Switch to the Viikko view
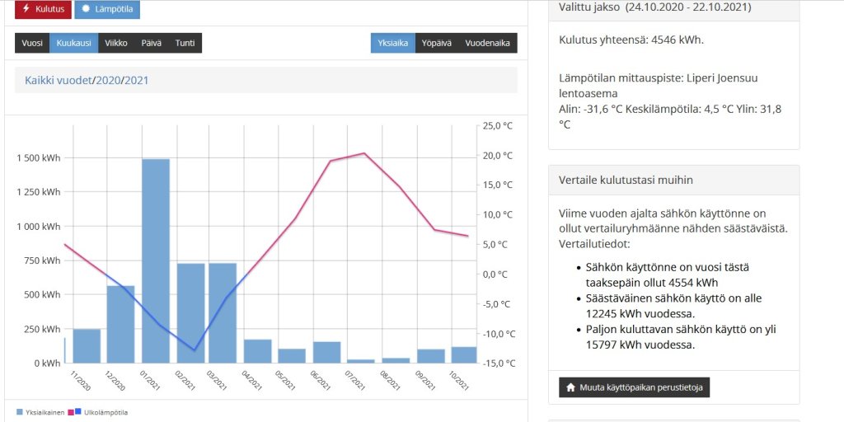The image size is (844, 422). pos(116,43)
